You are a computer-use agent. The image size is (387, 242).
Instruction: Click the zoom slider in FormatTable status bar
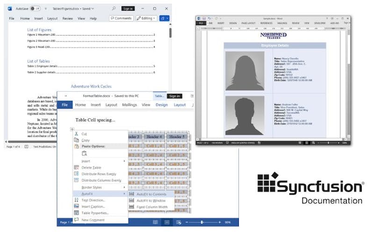[202, 222]
